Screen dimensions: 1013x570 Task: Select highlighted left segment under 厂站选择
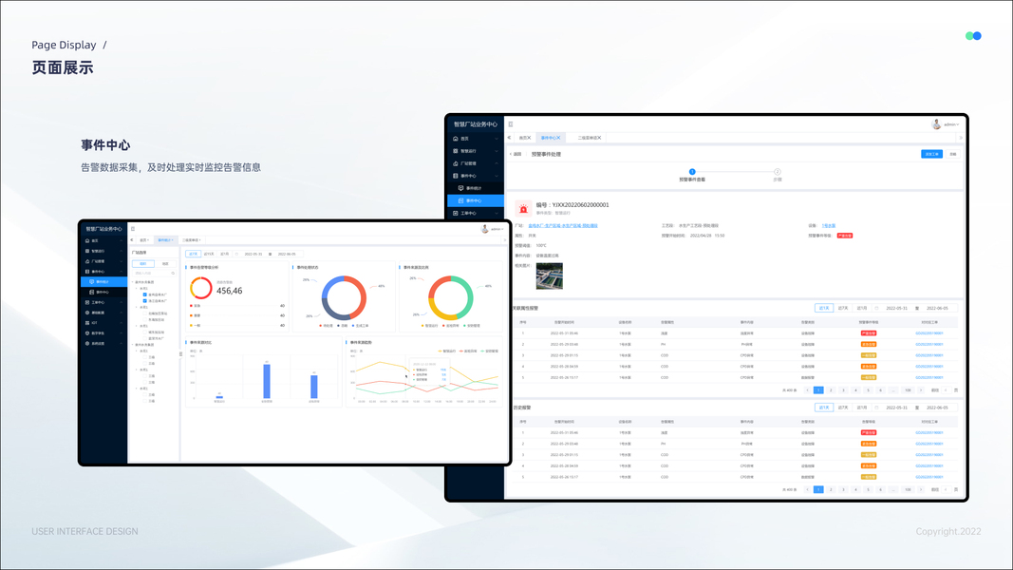tap(143, 264)
